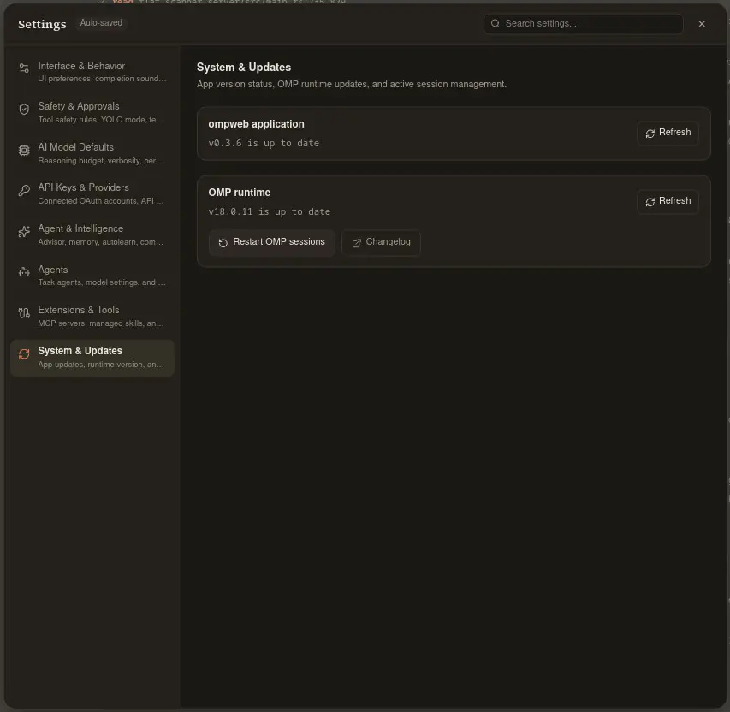The image size is (730, 712).
Task: Click the System & Updates page heading
Action: [x=244, y=67]
